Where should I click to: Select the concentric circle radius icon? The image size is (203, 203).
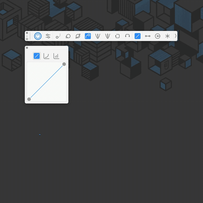(x=157, y=36)
